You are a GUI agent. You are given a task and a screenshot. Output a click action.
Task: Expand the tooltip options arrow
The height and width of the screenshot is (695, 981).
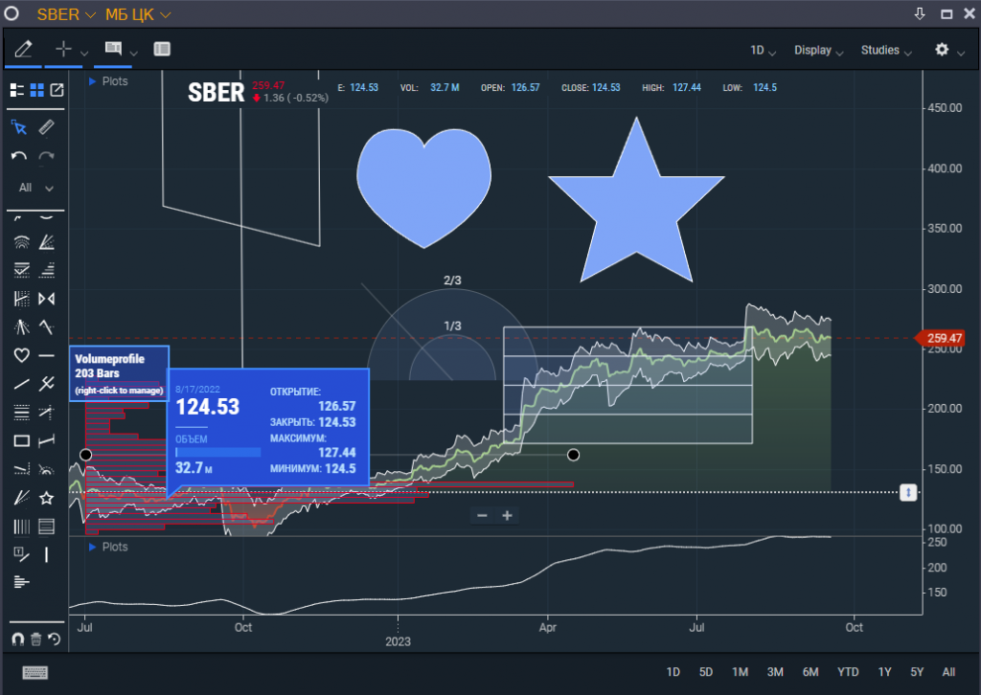pyautogui.click(x=133, y=53)
